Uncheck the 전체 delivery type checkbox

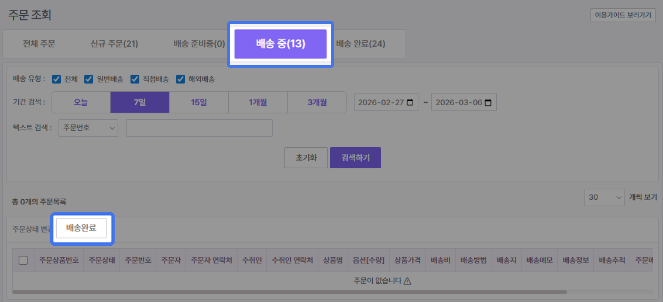57,79
